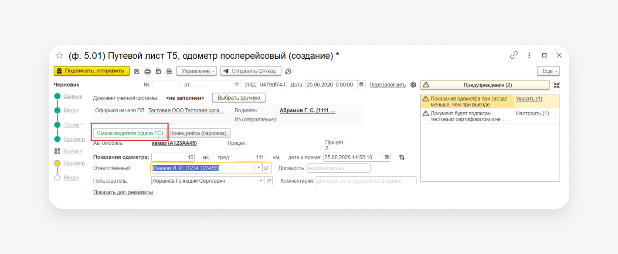Screen dimensions: 618x254
Task: Click Настроить (1) link in warnings
Action: tap(532, 114)
